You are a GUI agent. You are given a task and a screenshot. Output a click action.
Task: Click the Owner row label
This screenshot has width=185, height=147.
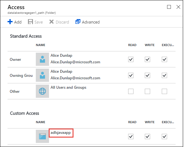click(15, 60)
